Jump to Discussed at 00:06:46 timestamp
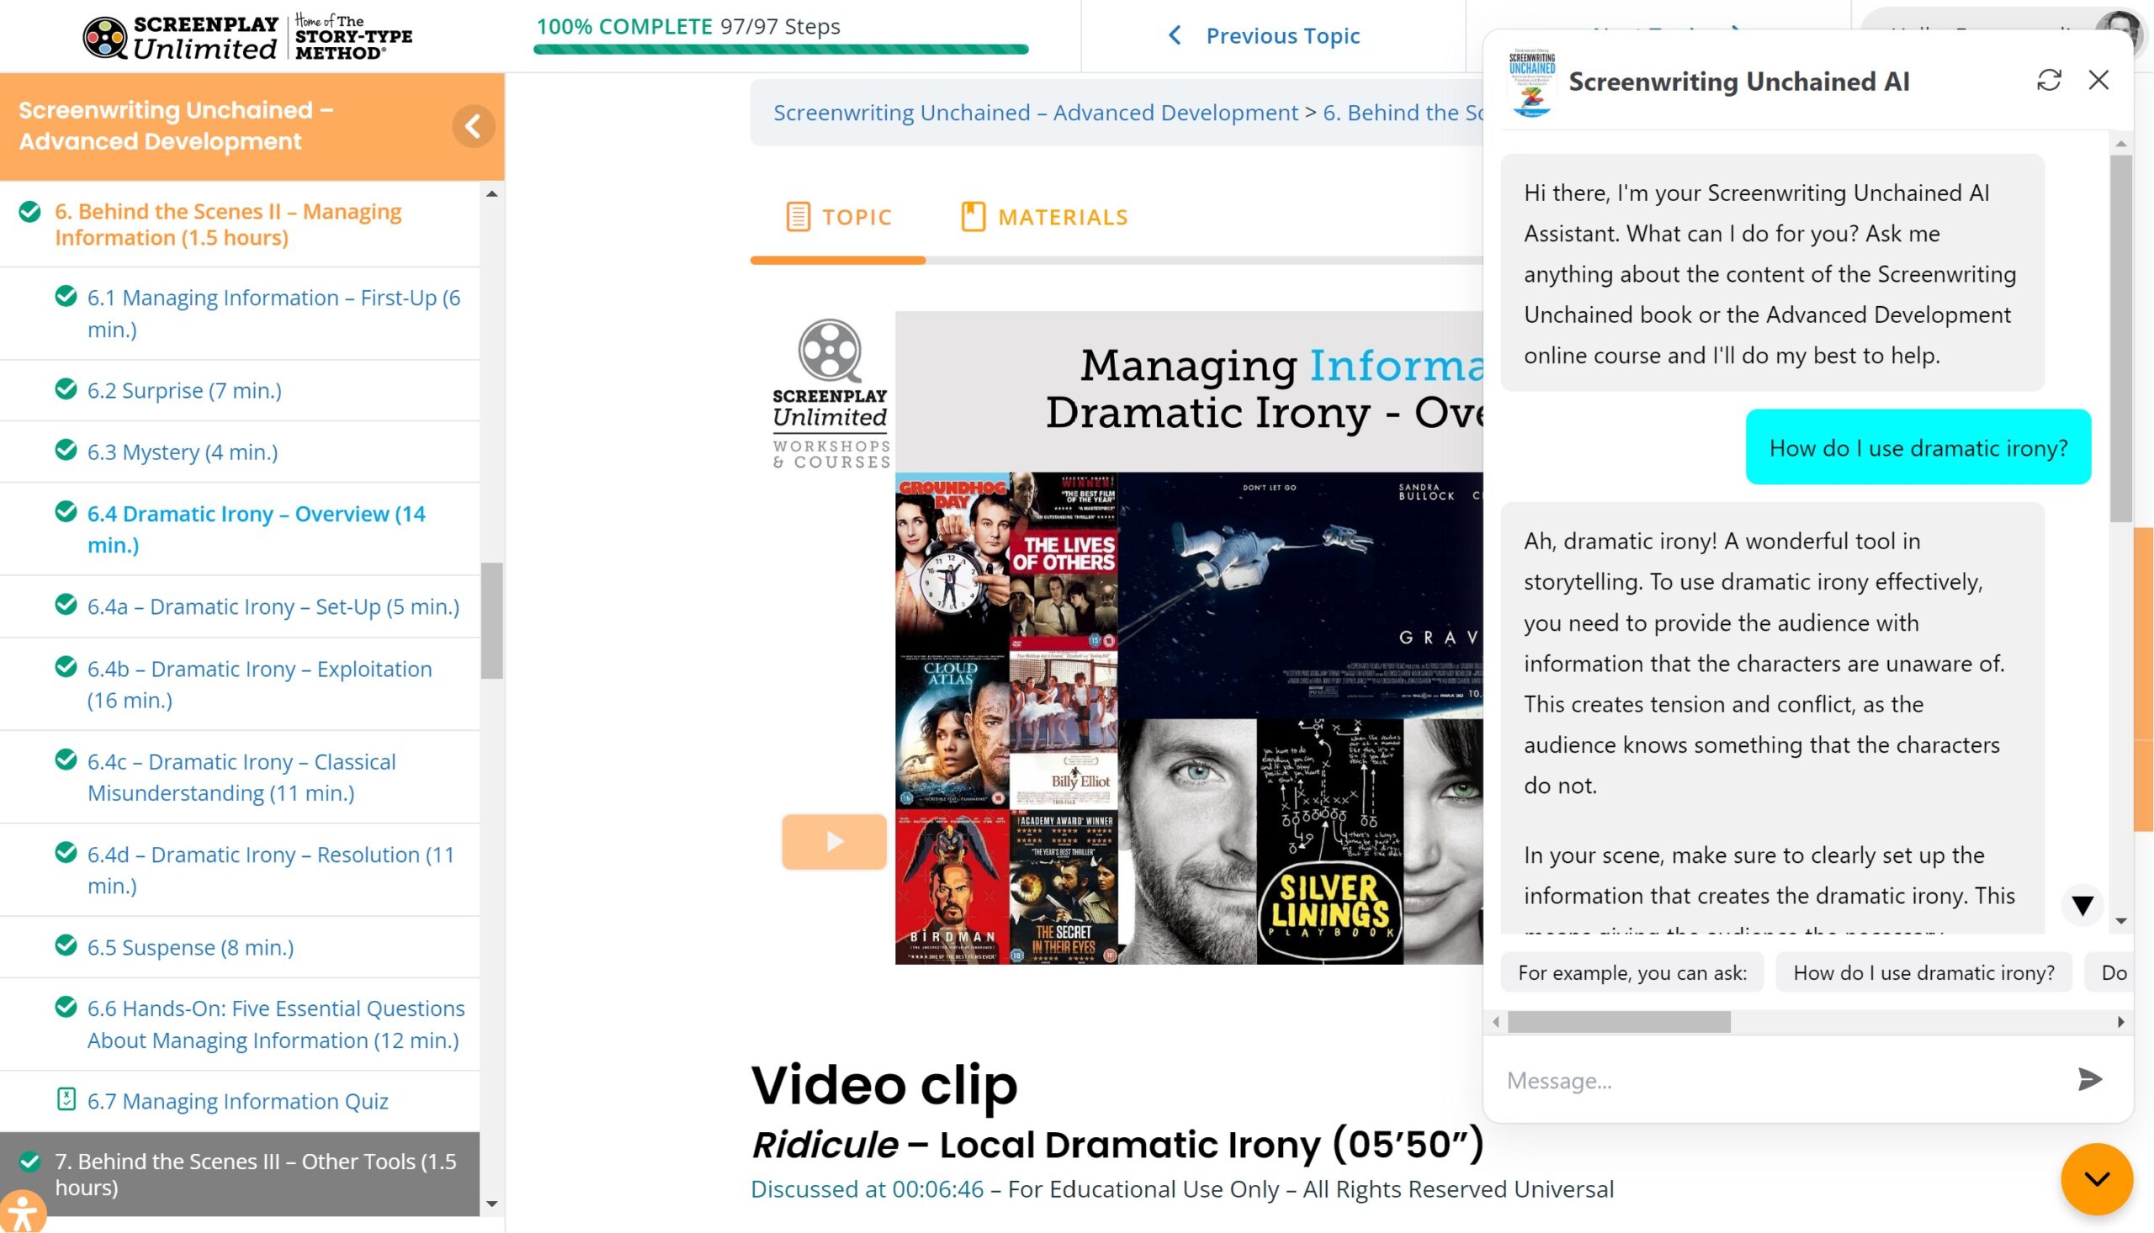 867,1189
